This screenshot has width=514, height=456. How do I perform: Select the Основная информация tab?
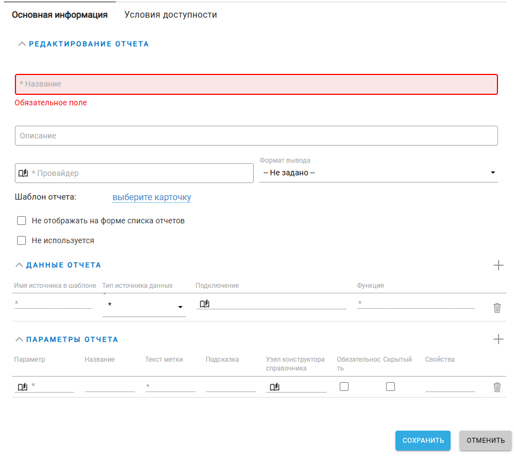(60, 15)
